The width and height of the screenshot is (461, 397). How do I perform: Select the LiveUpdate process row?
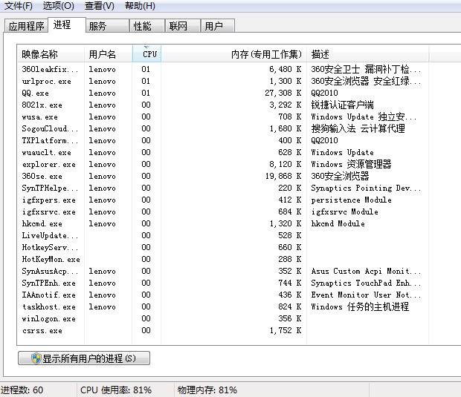tap(222, 236)
